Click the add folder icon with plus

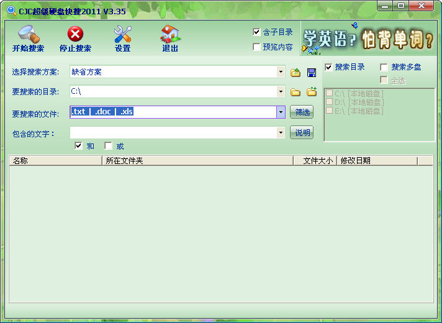tap(312, 92)
